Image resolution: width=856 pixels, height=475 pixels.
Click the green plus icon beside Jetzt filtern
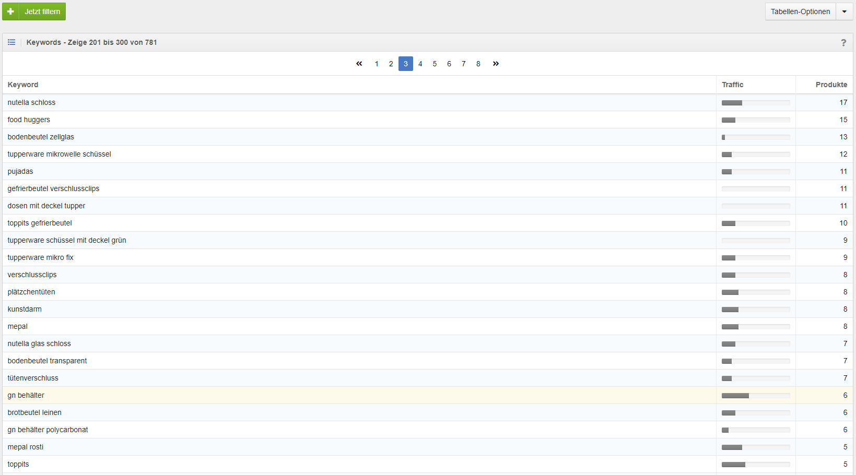click(10, 11)
